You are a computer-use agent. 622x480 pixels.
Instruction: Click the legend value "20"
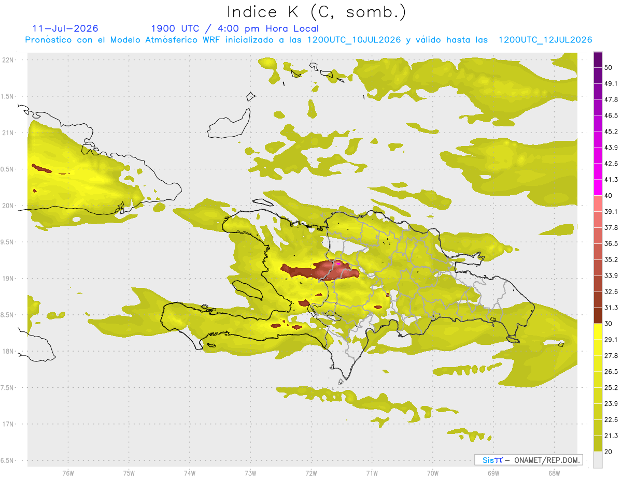(x=609, y=452)
